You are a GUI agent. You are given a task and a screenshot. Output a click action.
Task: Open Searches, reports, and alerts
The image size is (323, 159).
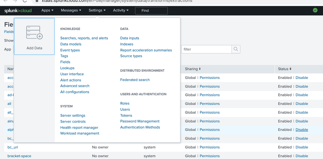pos(84,38)
